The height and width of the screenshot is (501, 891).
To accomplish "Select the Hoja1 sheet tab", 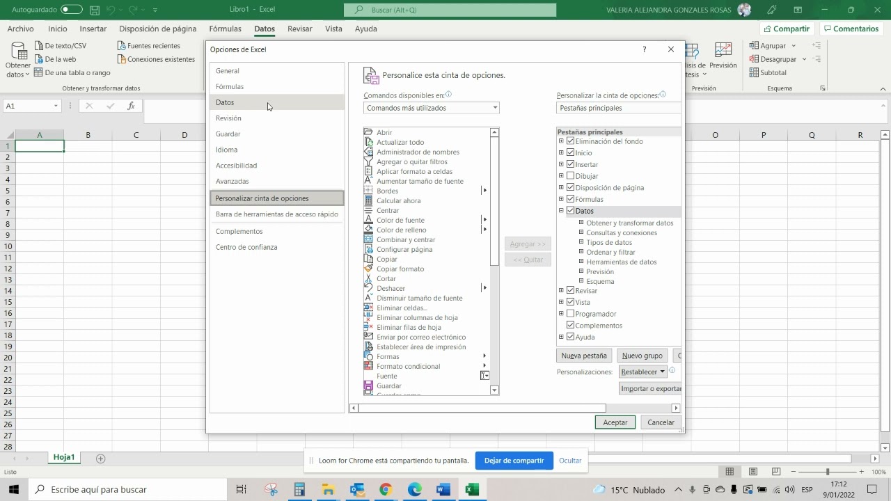I will 64,458.
